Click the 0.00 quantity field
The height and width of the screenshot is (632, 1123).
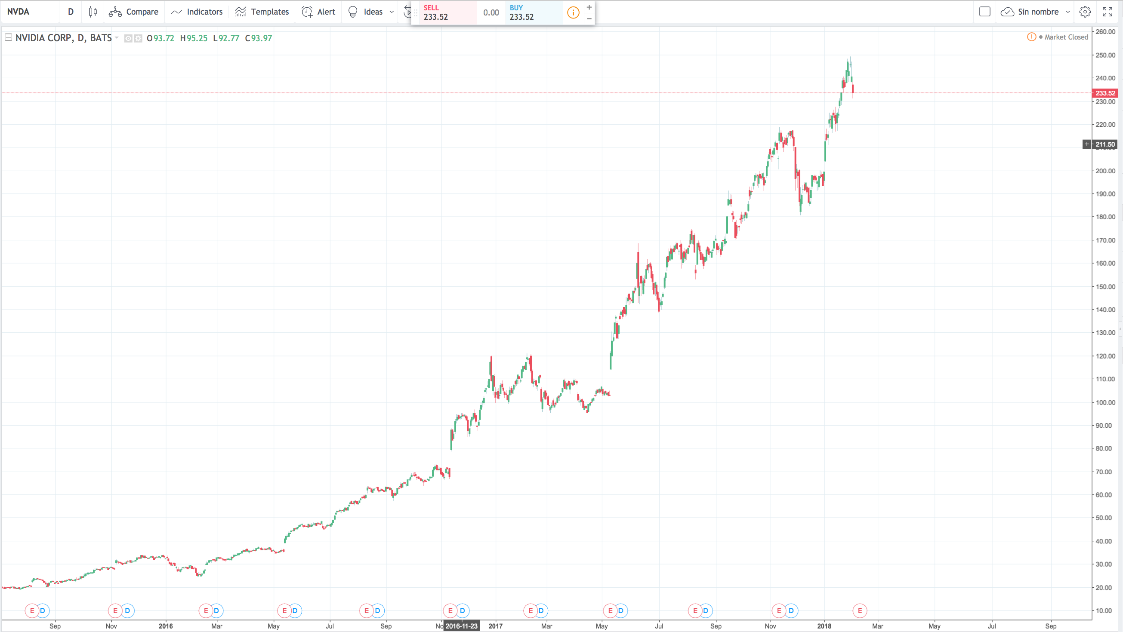pos(491,12)
